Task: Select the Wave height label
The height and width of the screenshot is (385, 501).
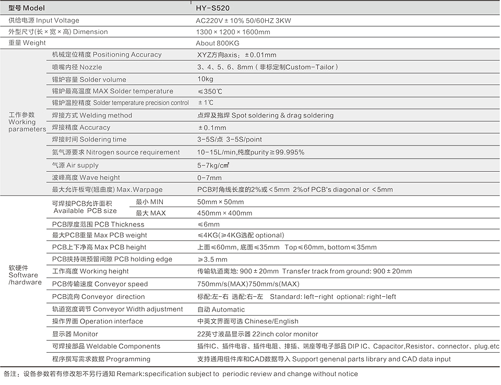Action: (86, 177)
